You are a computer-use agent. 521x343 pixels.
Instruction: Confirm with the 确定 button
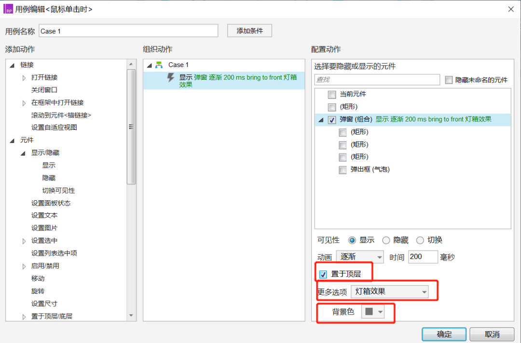point(444,334)
